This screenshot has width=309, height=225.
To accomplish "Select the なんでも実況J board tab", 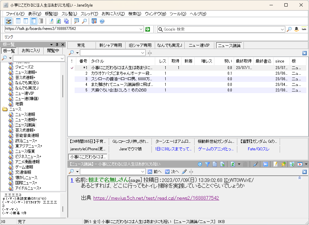I will pos(170,45).
